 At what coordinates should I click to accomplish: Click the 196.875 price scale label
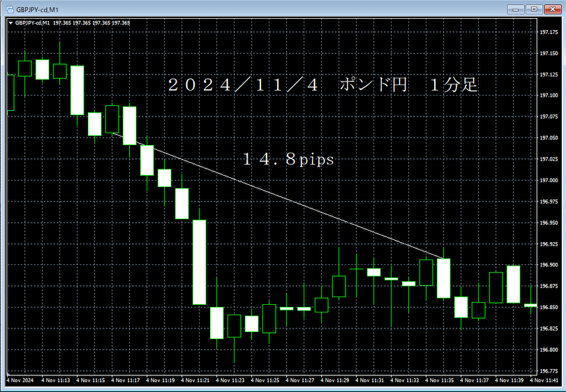coord(549,287)
